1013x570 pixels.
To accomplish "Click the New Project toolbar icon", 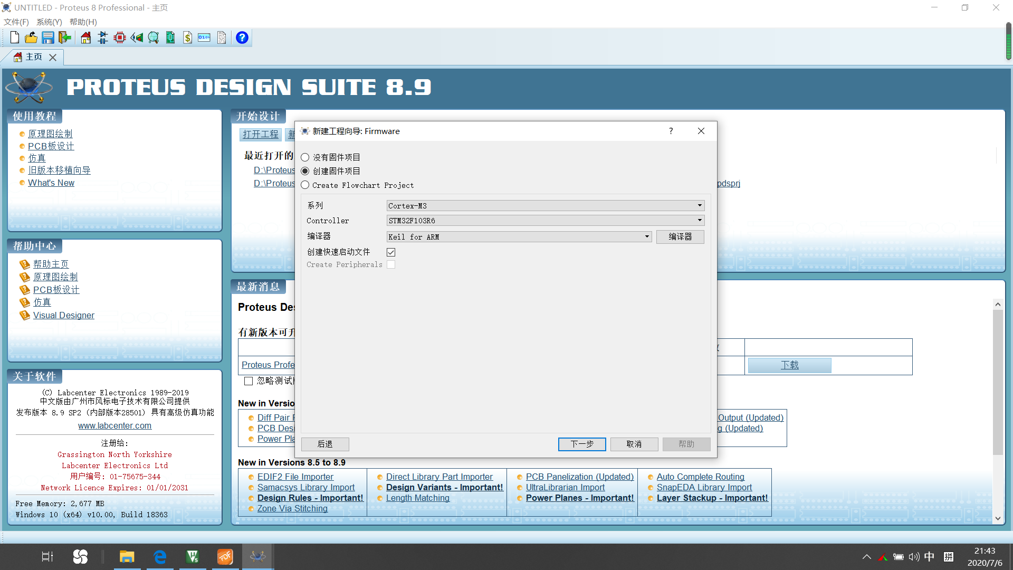I will point(15,37).
